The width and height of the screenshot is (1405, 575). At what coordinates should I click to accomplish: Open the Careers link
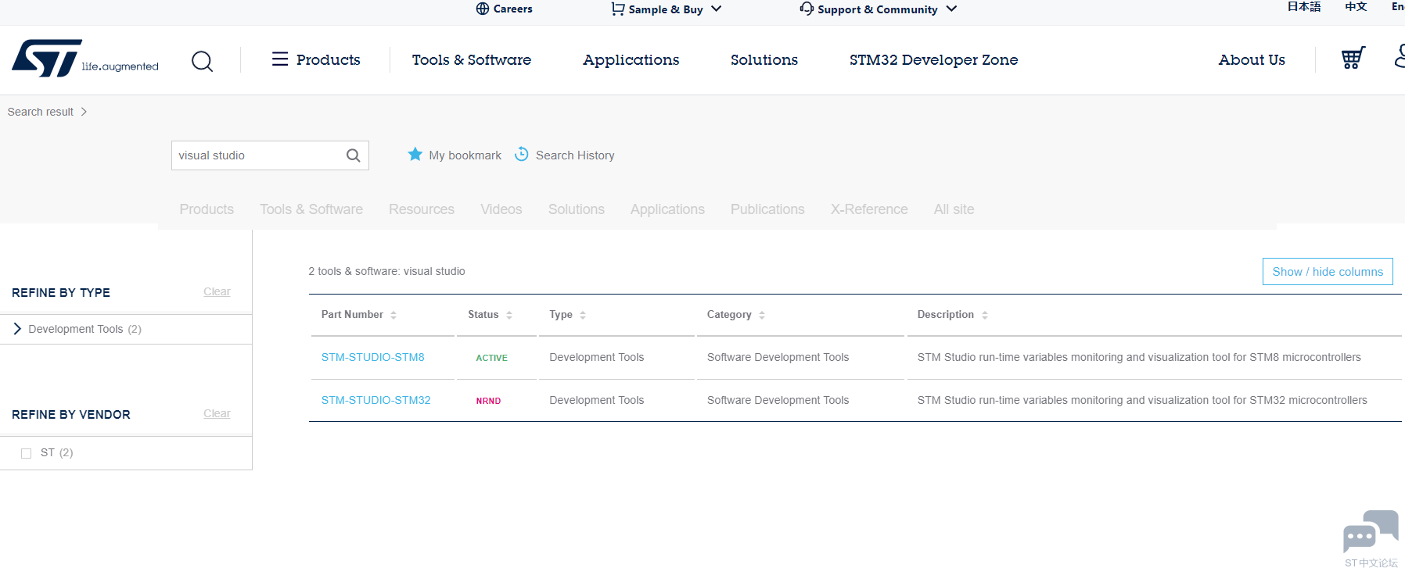[513, 9]
